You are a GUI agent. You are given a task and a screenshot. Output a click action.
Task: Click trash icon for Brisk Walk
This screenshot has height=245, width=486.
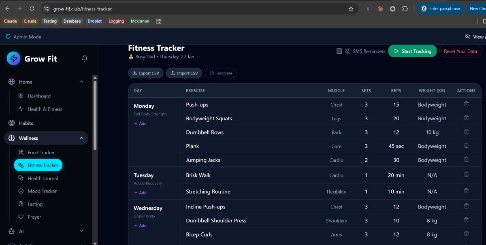466,175
